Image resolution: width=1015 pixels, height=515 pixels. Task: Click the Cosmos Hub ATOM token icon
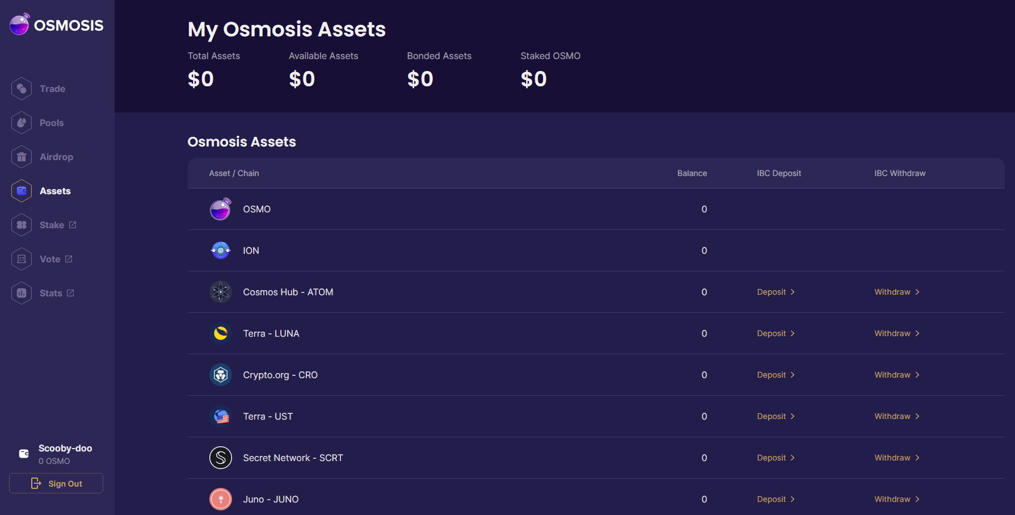point(221,292)
